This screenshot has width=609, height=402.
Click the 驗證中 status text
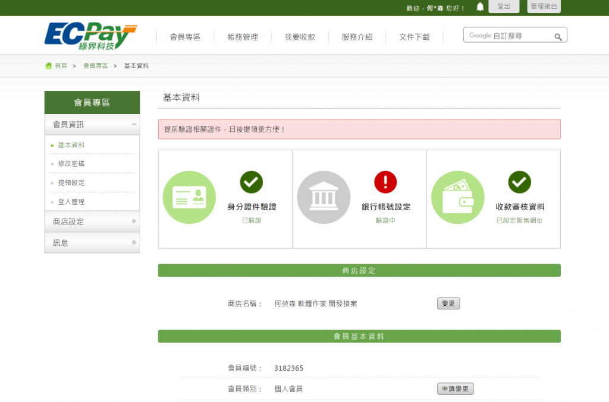point(385,220)
